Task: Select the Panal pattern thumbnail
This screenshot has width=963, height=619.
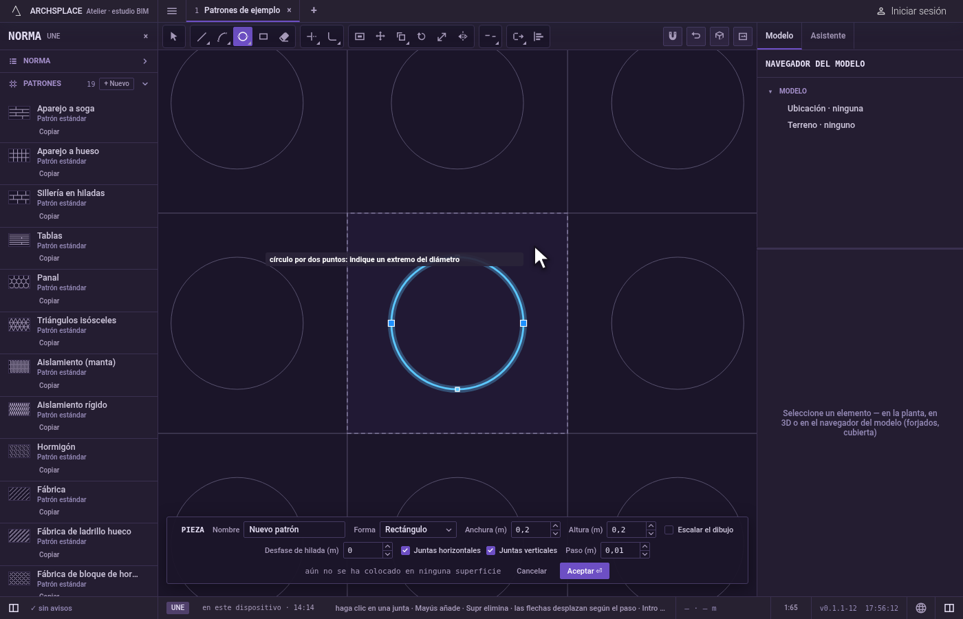Action: click(19, 282)
